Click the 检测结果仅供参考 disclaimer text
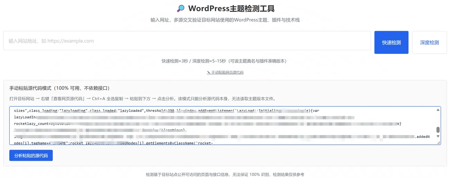The image size is (450, 178). 225,175
